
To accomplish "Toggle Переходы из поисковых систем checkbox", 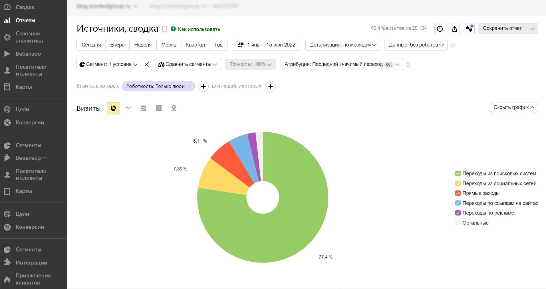I will 458,173.
